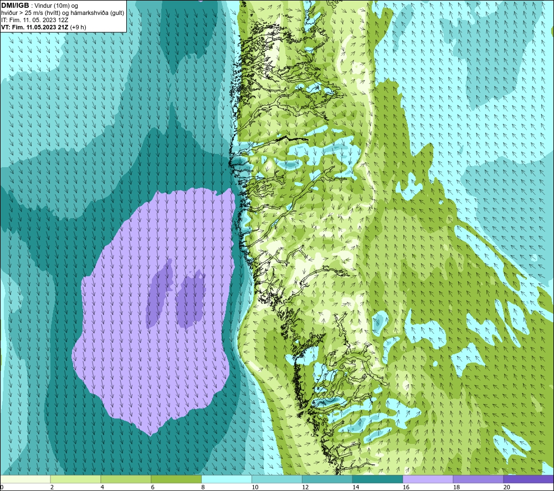The image size is (554, 491).
Task: Click the 4–6 m/s green legend swatch
Action: click(x=126, y=479)
